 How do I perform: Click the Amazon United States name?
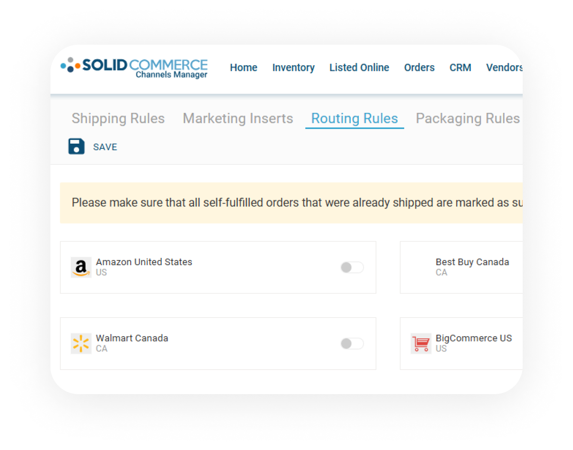(x=144, y=262)
